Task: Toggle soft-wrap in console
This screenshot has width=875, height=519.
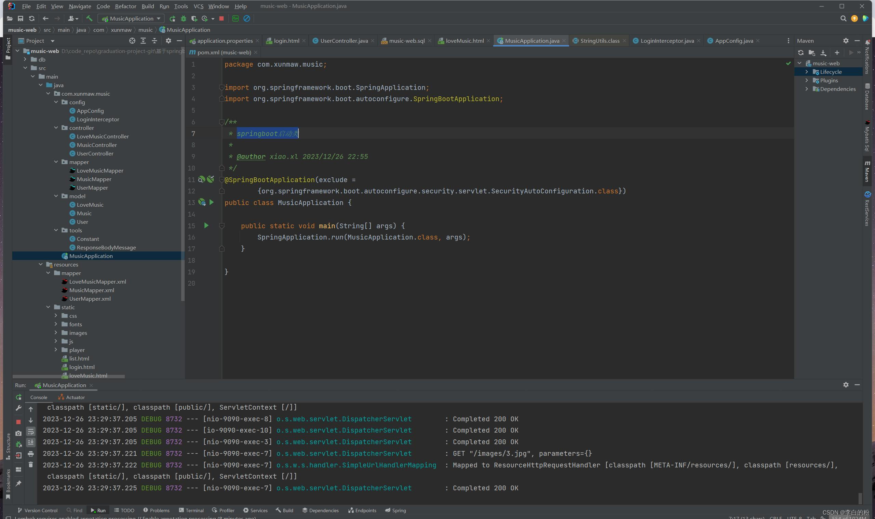Action: [31, 431]
